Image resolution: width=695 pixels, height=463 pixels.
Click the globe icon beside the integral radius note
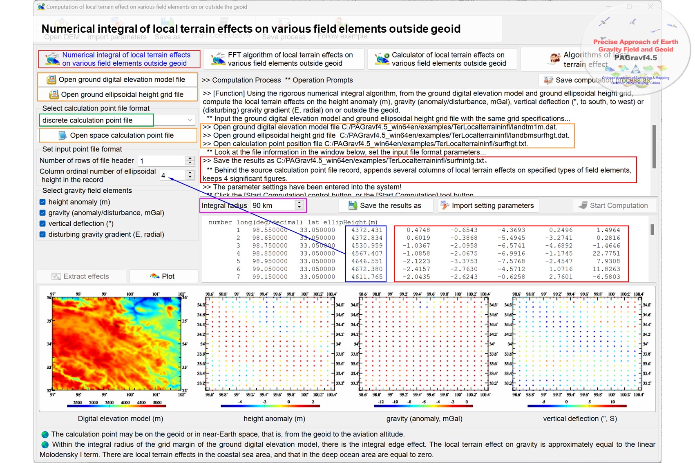click(45, 445)
